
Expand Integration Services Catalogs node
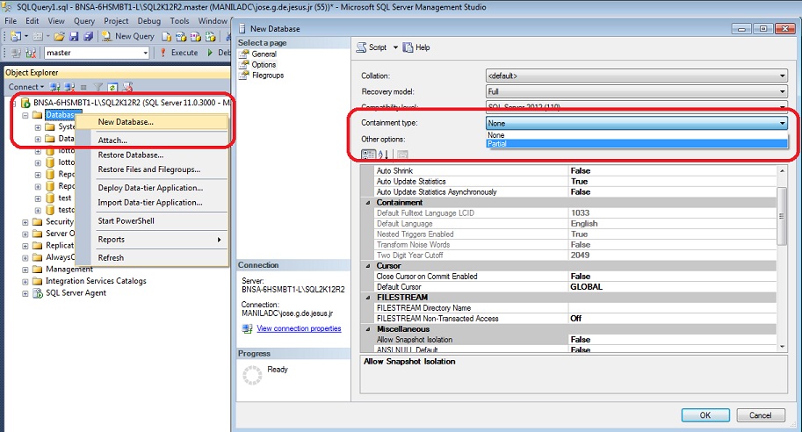coord(25,281)
